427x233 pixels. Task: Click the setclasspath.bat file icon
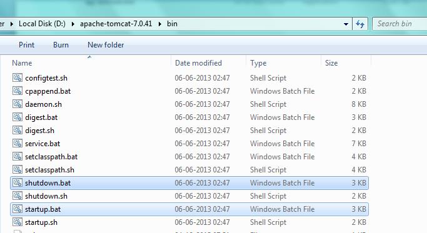tap(17, 157)
